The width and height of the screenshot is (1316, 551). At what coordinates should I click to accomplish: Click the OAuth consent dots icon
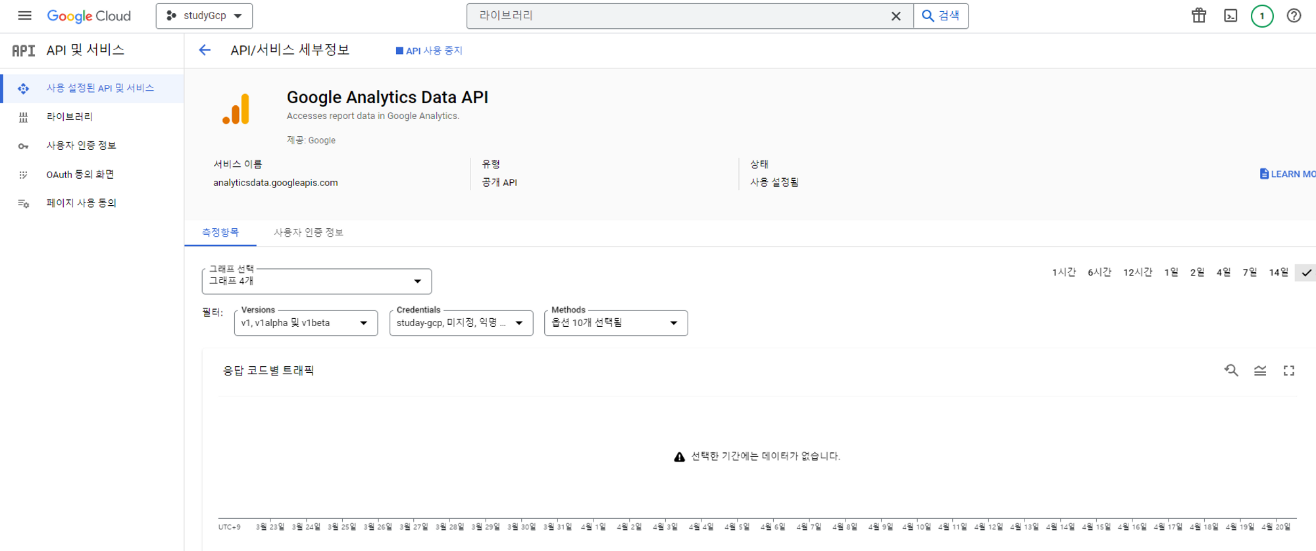click(24, 175)
